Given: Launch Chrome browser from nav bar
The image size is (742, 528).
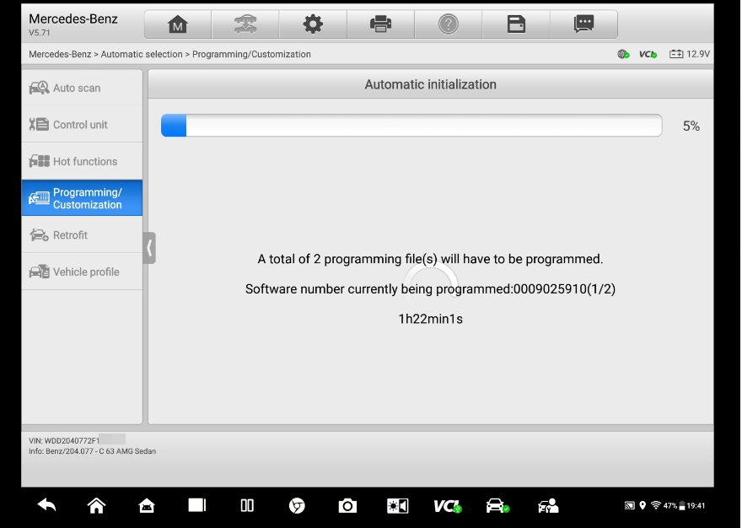Looking at the screenshot, I should coord(297,506).
